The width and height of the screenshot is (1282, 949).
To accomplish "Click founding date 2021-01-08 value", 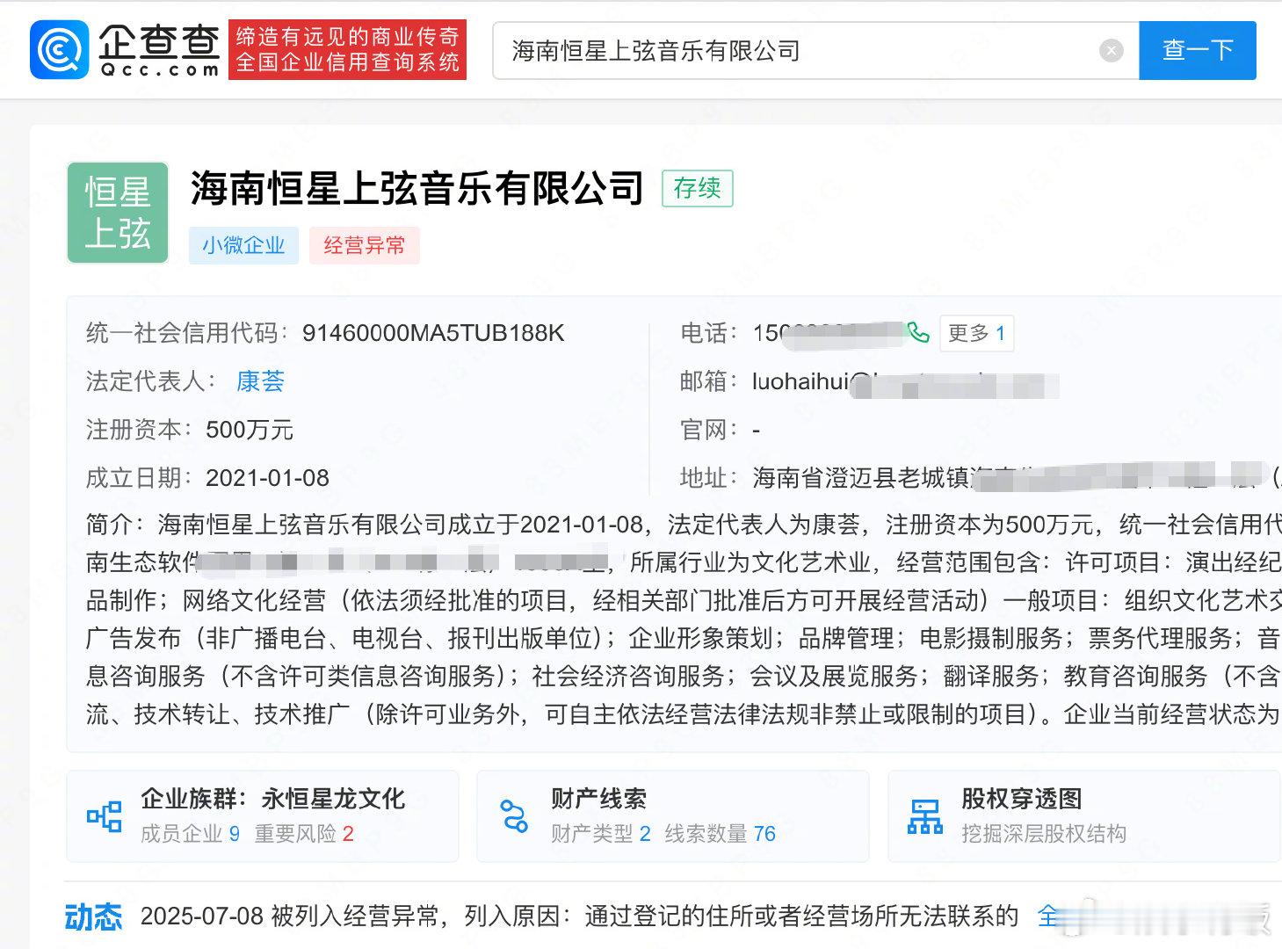I will point(267,478).
